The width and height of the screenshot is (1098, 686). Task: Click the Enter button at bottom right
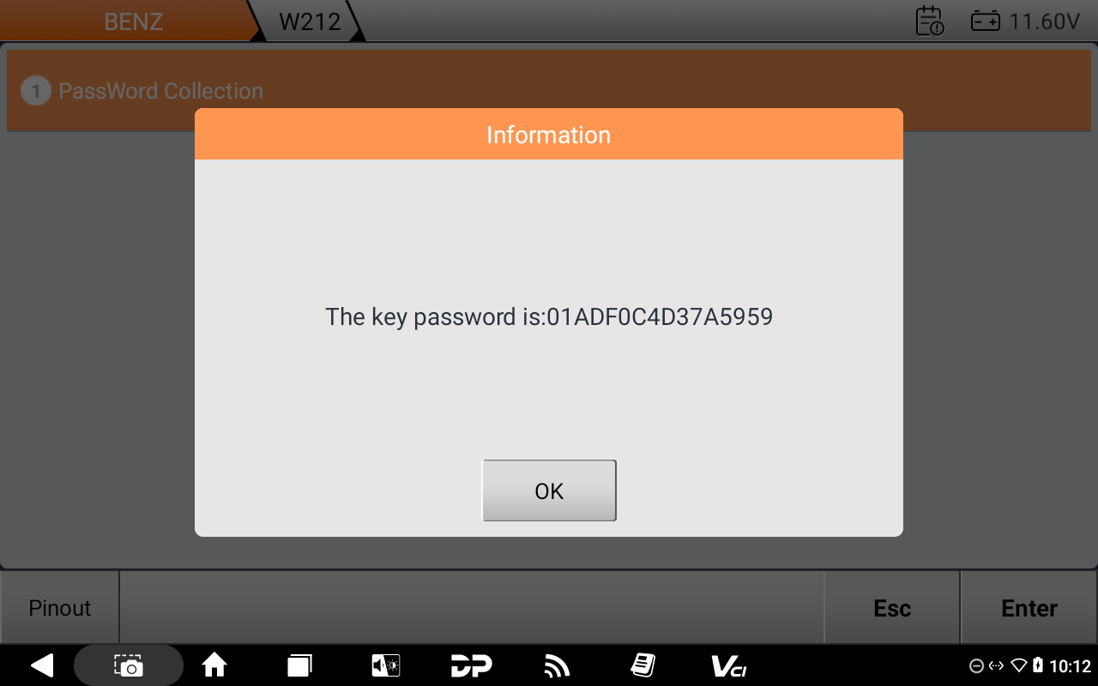pyautogui.click(x=1029, y=608)
